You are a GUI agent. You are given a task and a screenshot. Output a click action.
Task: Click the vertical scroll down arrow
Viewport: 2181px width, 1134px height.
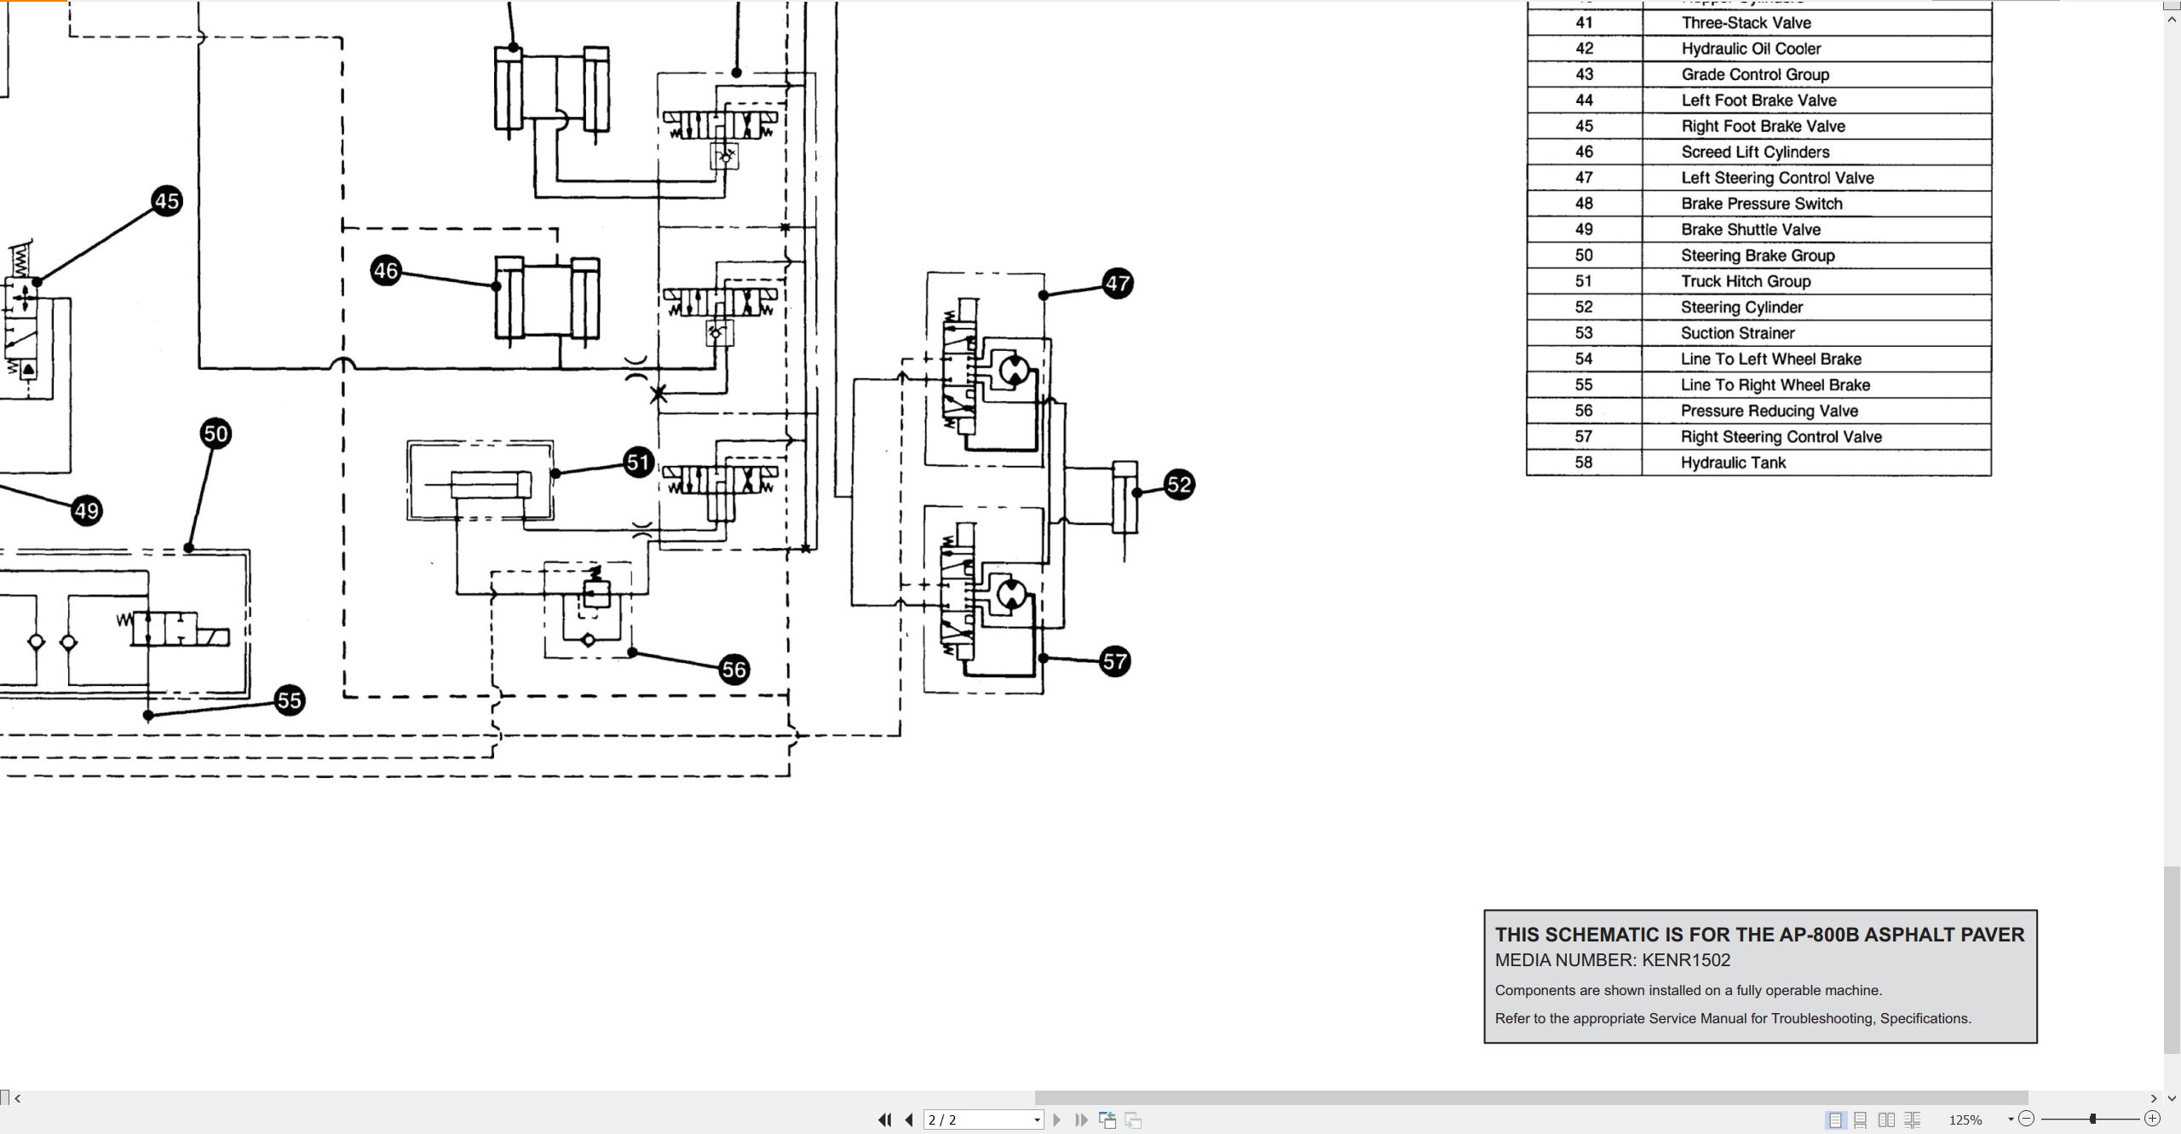pos(2172,1098)
